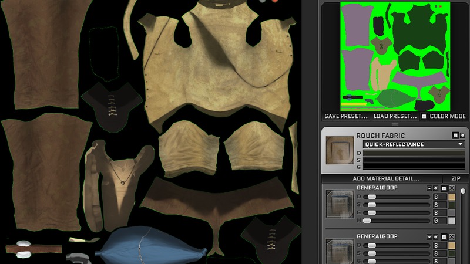Click the round dot icon on second Generalgoop
Viewport: 470px width, 264px height.
(436, 237)
